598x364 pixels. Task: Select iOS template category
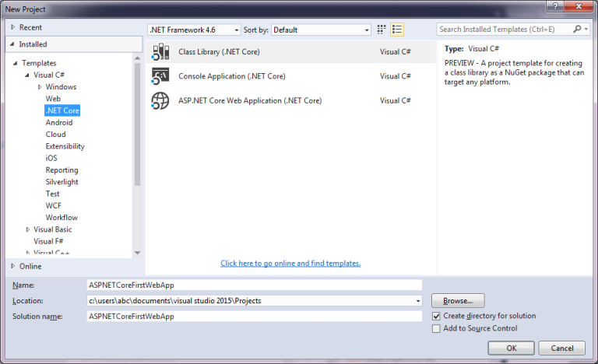click(x=51, y=158)
